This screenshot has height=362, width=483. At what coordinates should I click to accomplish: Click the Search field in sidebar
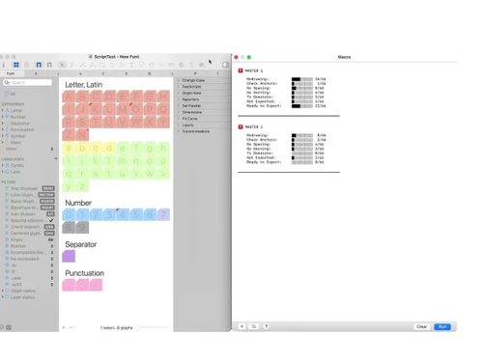[27, 83]
